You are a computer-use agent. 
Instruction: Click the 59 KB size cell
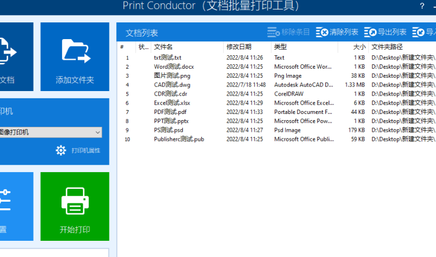pyautogui.click(x=358, y=139)
